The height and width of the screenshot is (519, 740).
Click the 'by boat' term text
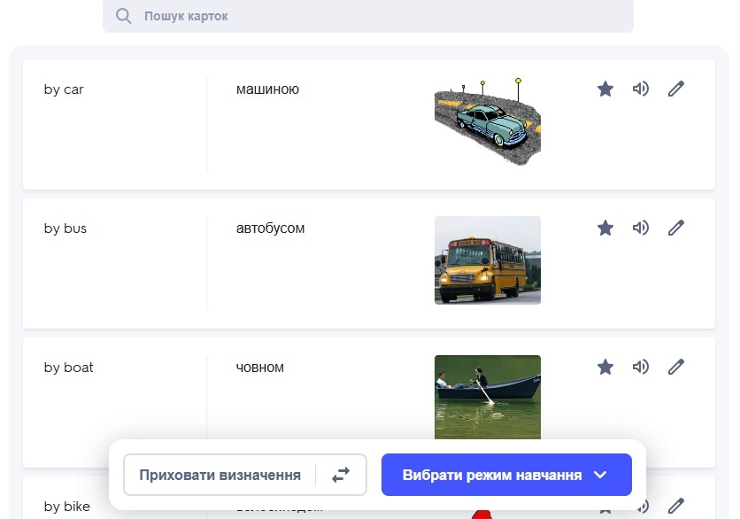click(68, 367)
